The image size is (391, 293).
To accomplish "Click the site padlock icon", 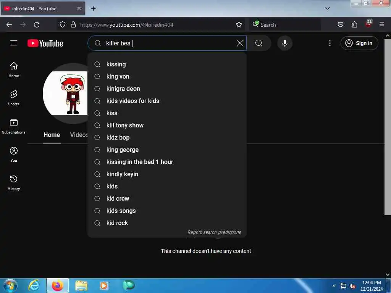I will pos(73,25).
